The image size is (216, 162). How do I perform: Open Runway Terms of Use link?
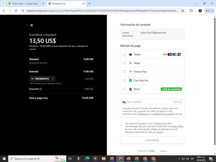pyautogui.click(x=161, y=124)
